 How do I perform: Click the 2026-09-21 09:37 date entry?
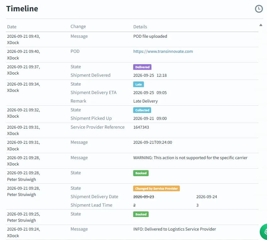(24, 67)
